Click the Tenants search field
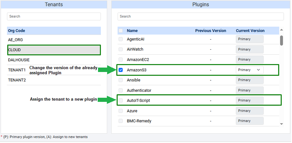This screenshot has width=292, height=143. click(x=54, y=16)
